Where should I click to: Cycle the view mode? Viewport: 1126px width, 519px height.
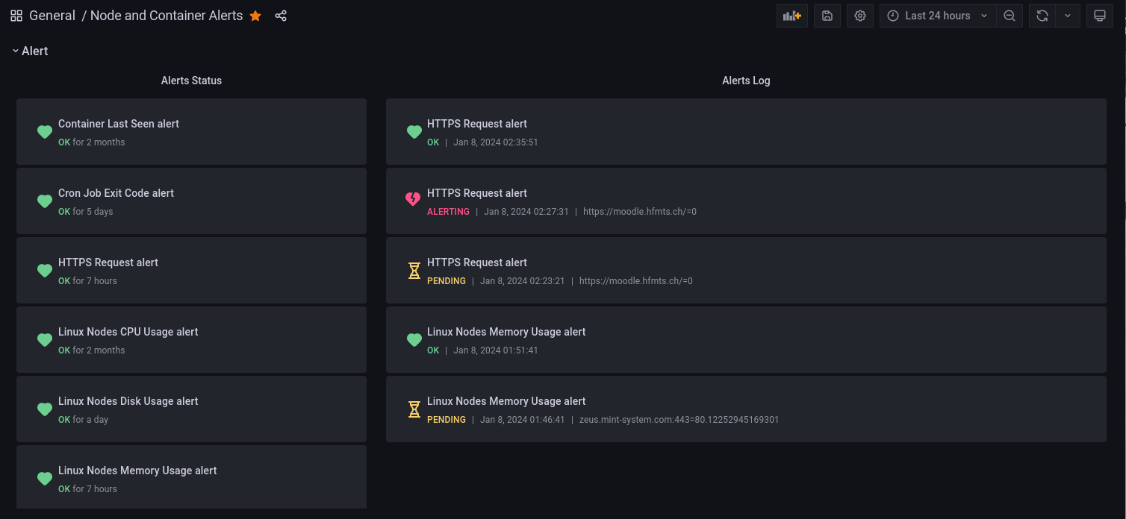(1100, 16)
